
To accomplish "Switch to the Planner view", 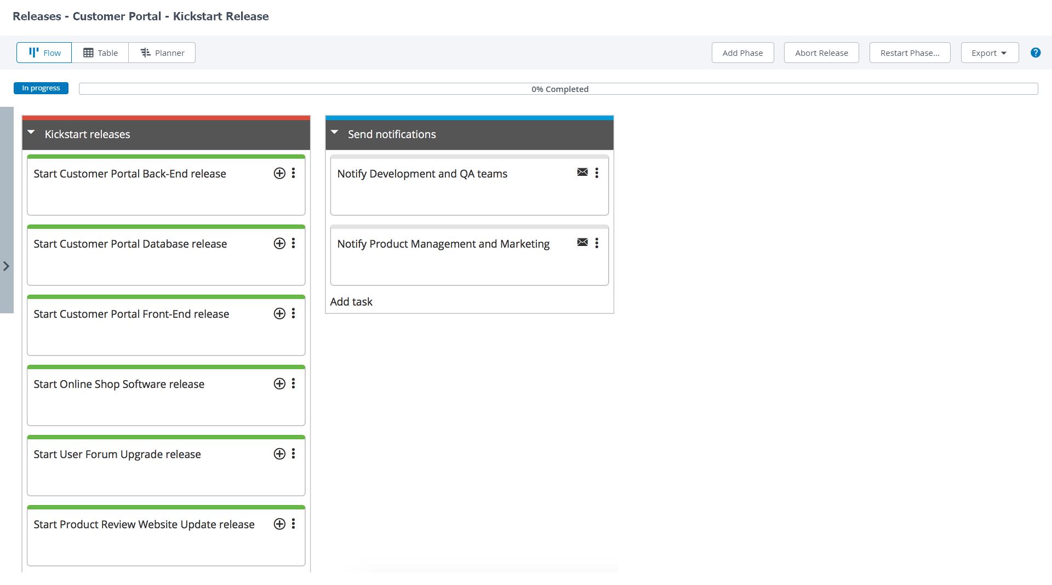I will pos(162,53).
